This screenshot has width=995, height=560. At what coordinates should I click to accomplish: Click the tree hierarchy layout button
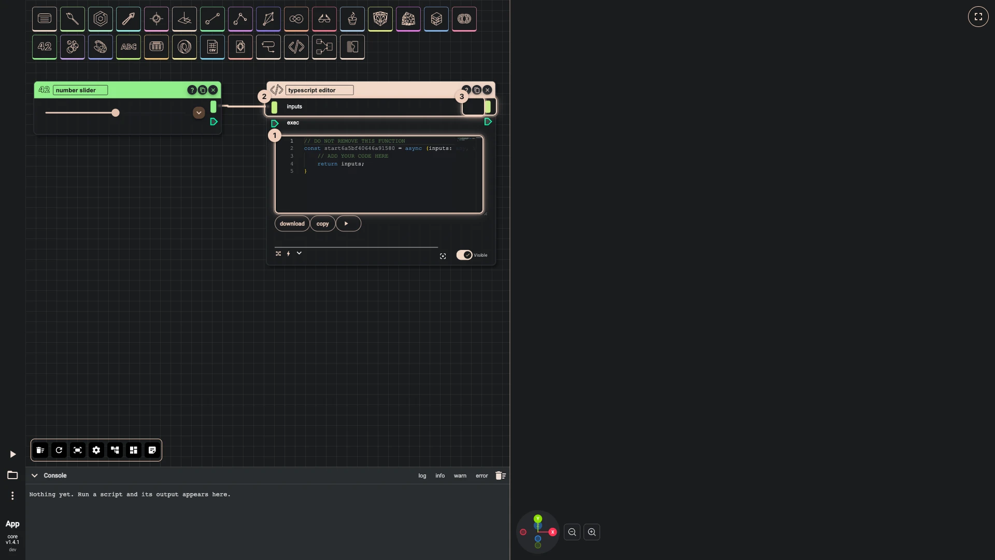click(115, 450)
